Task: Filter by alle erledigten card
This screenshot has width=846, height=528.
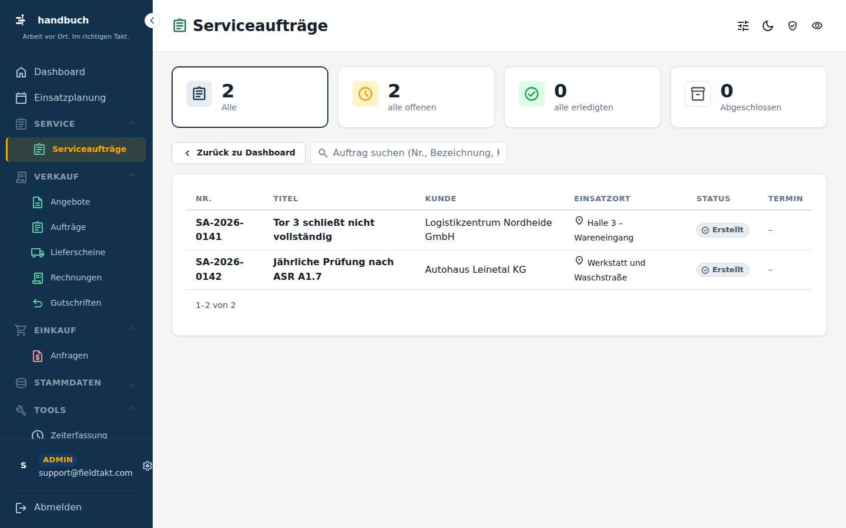Action: tap(582, 97)
